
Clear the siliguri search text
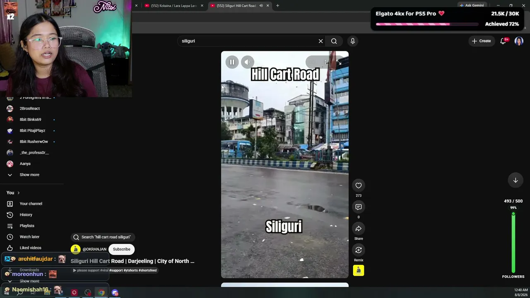[x=320, y=41]
